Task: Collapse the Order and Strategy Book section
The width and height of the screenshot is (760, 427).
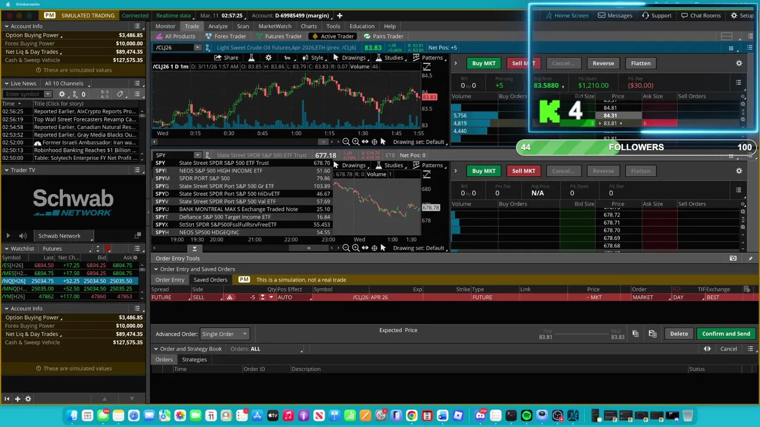Action: (x=156, y=349)
